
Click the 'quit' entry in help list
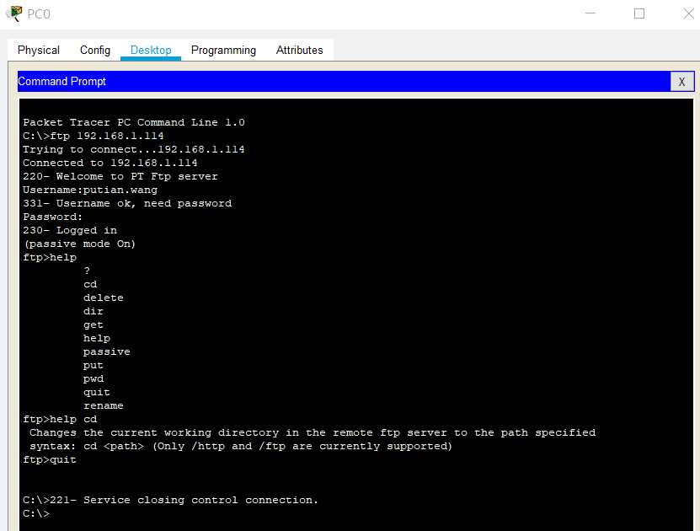(96, 392)
